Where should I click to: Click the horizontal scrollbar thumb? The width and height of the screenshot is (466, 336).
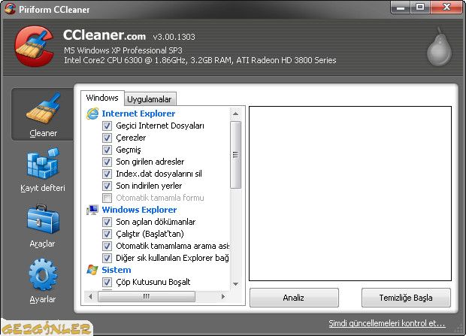coord(147,296)
